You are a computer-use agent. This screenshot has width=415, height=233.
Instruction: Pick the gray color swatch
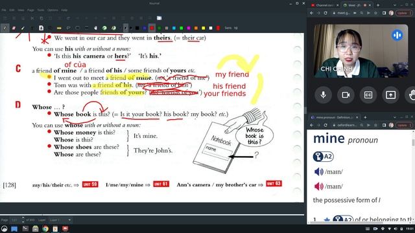coord(167,28)
